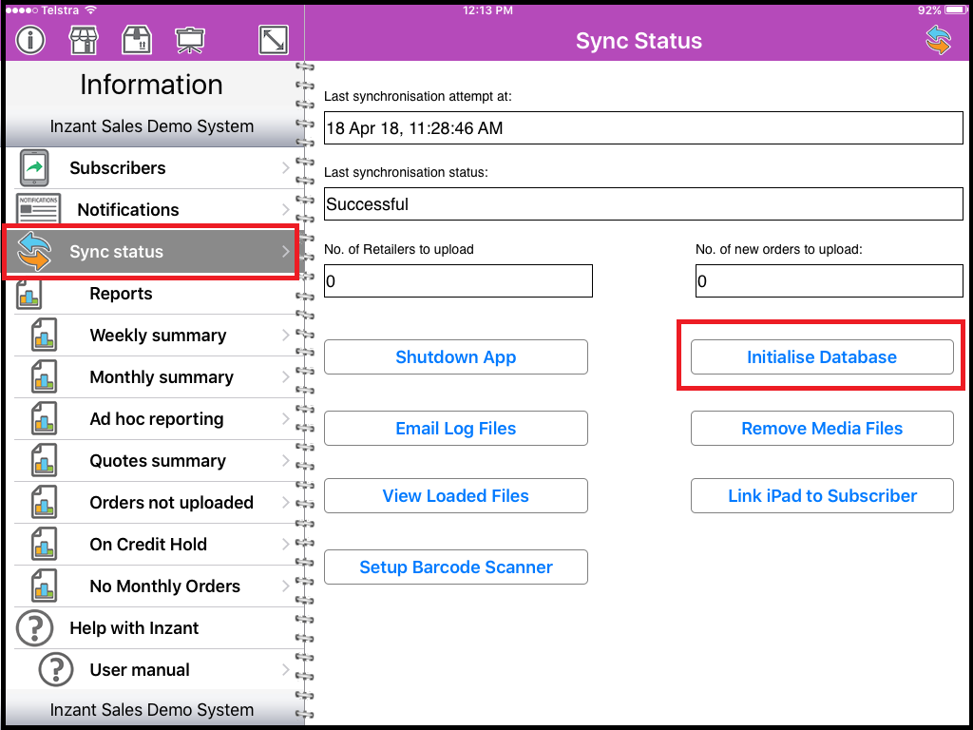Expand the Orders not uploaded chevron
Image resolution: width=973 pixels, height=730 pixels.
click(x=285, y=502)
